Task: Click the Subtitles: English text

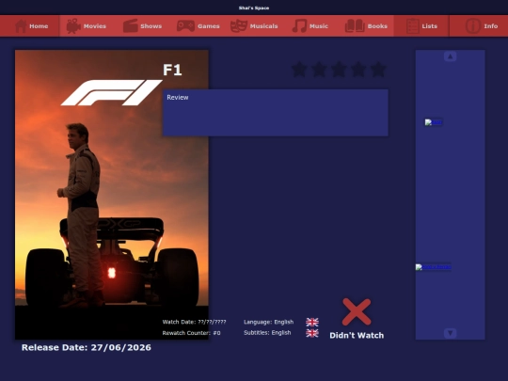Action: click(267, 333)
